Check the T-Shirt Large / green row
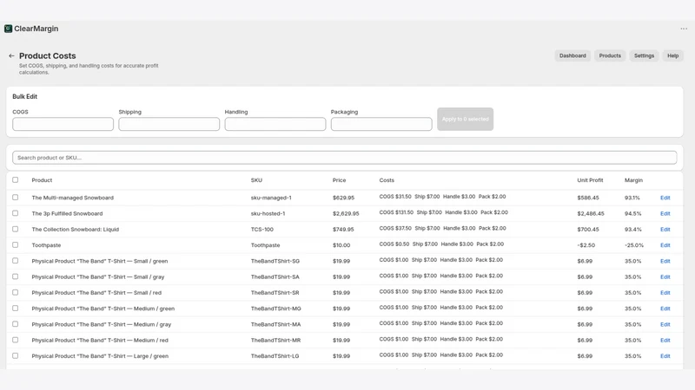The height and width of the screenshot is (390, 695). [15, 355]
